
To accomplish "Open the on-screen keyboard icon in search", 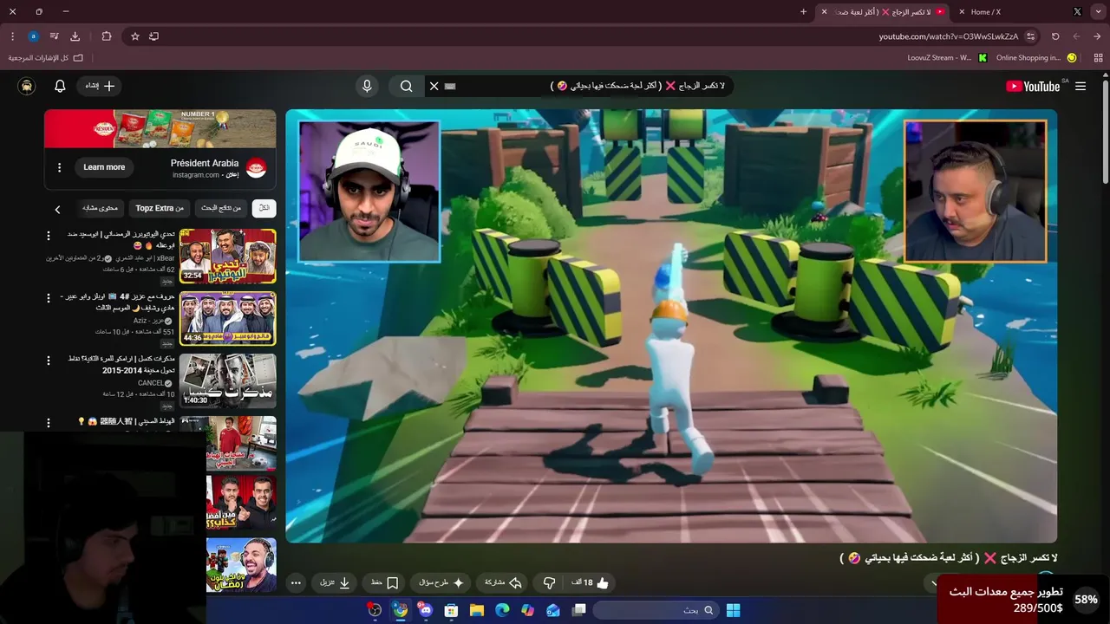I will [x=450, y=86].
